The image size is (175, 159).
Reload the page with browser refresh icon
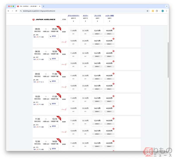point(16,11)
